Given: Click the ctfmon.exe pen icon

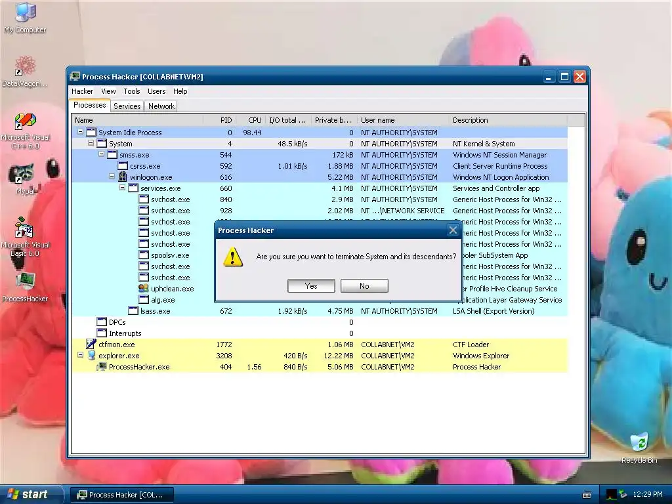Looking at the screenshot, I should coord(91,344).
